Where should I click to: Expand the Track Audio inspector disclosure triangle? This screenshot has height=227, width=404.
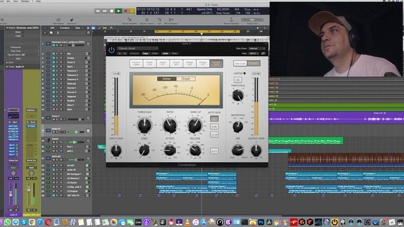[7, 67]
